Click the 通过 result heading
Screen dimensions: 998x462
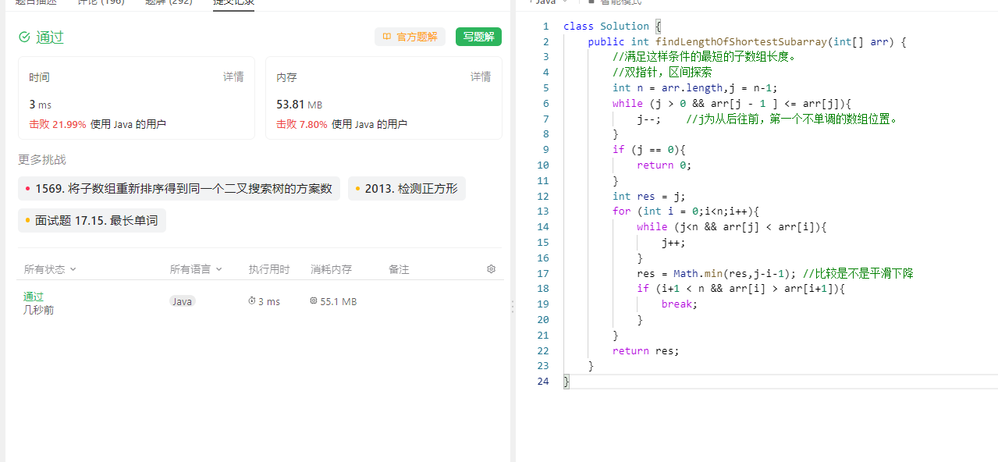click(50, 37)
